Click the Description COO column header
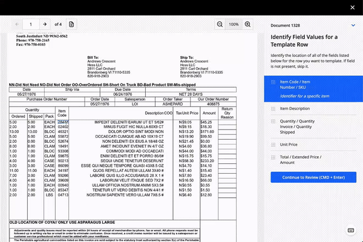 click(x=159, y=113)
